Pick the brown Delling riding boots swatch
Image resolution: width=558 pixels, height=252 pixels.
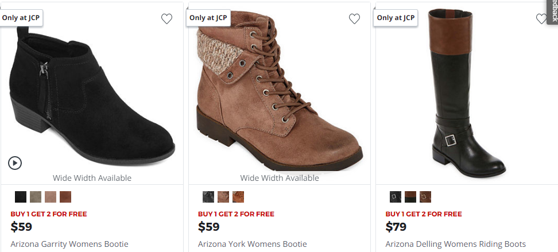click(425, 197)
